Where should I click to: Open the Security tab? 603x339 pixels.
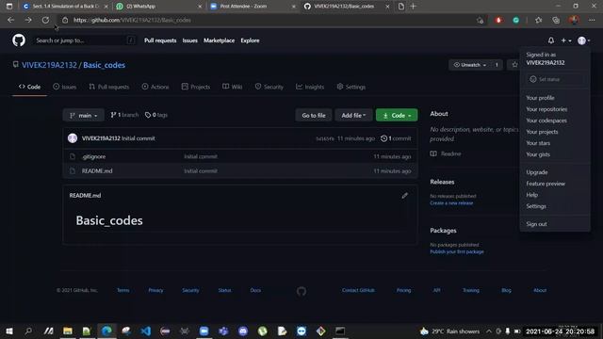point(269,87)
